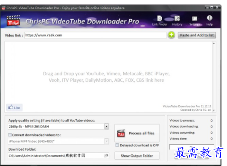Click the app icon in title bar

click(3, 8)
